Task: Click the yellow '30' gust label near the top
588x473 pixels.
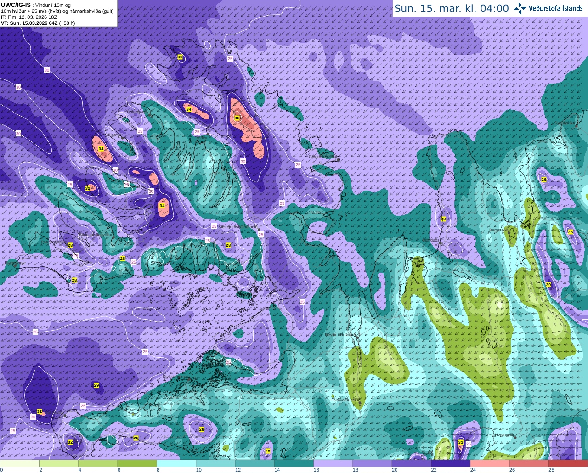Action: pyautogui.click(x=180, y=57)
